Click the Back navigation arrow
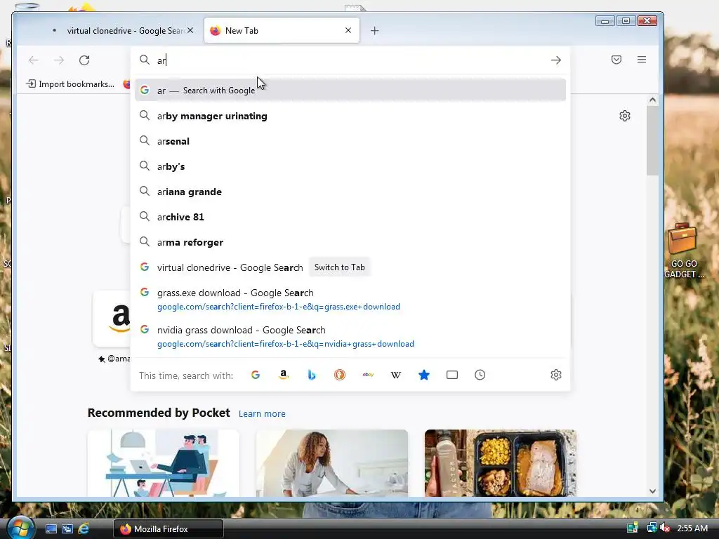The width and height of the screenshot is (719, 539). (34, 60)
